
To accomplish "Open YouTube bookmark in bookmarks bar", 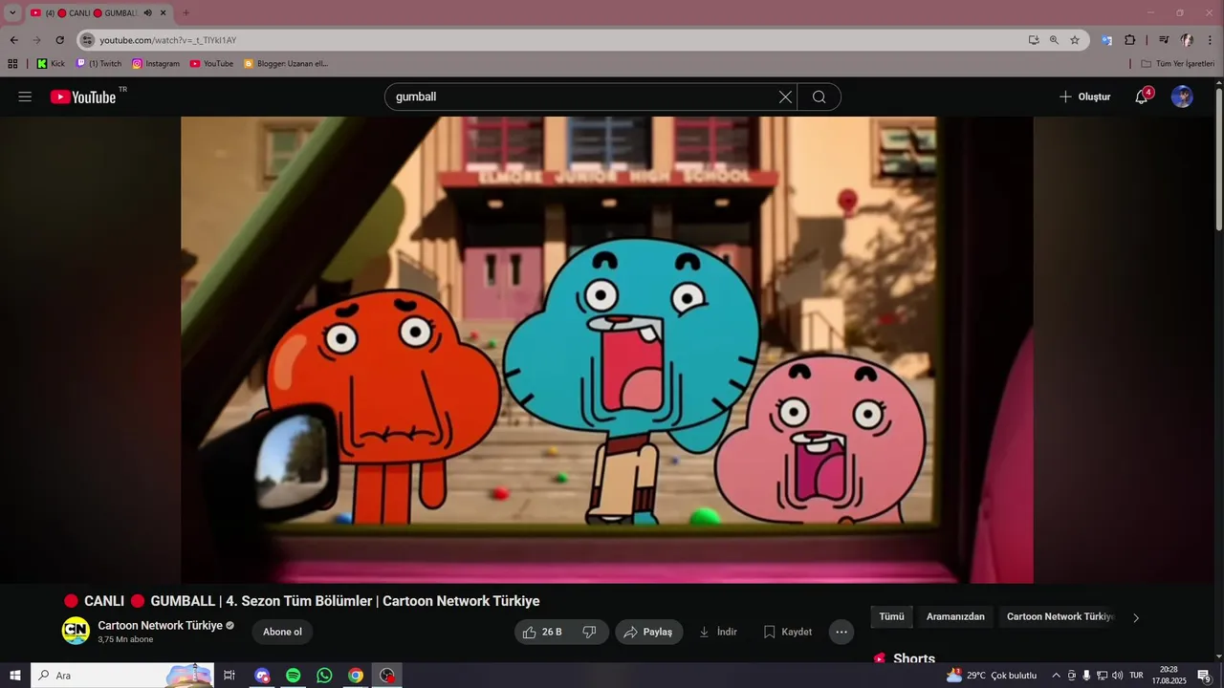I will (x=211, y=64).
